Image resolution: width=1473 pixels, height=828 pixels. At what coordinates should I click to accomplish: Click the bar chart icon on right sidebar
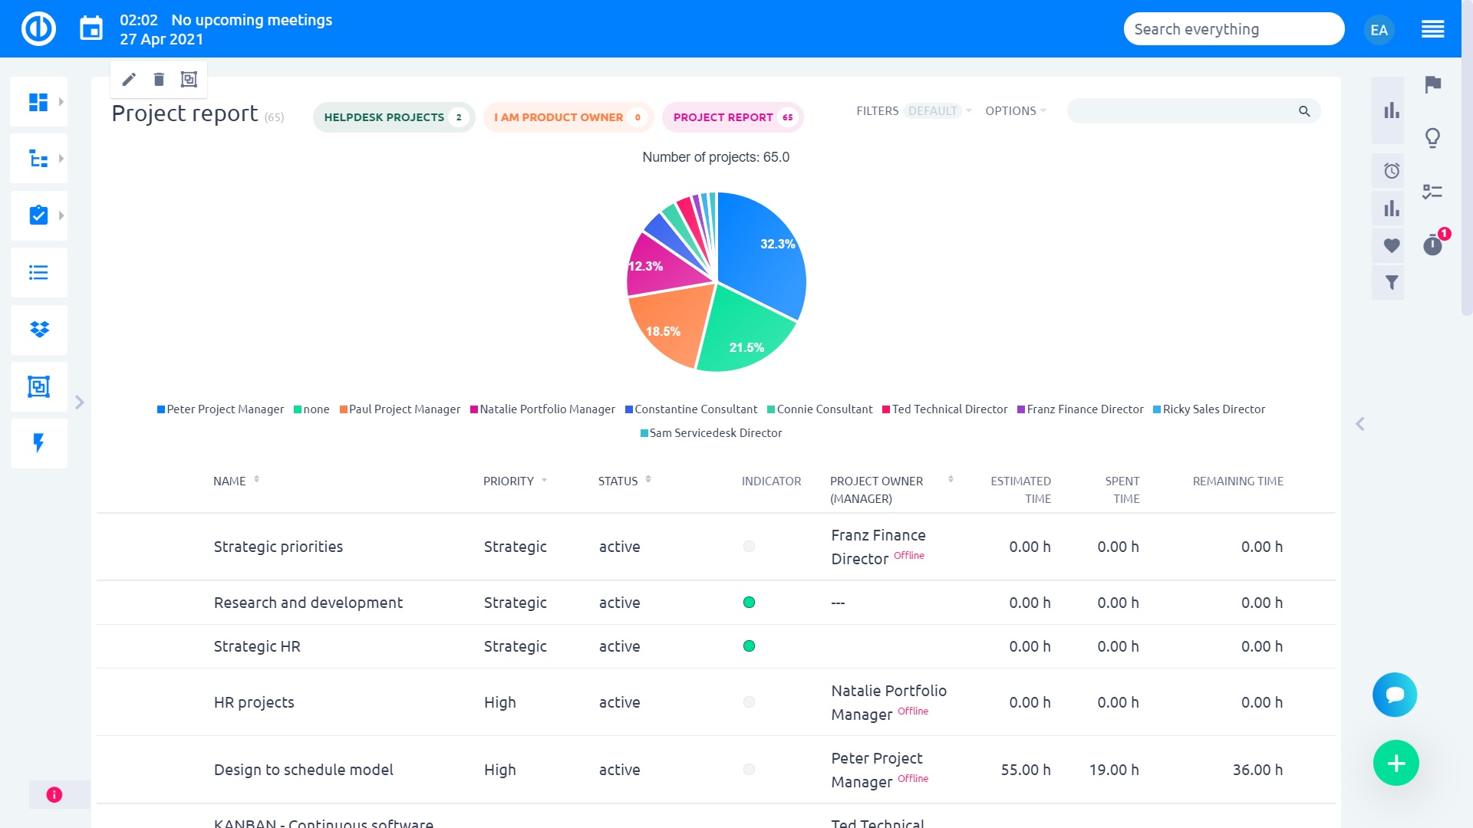[1392, 110]
